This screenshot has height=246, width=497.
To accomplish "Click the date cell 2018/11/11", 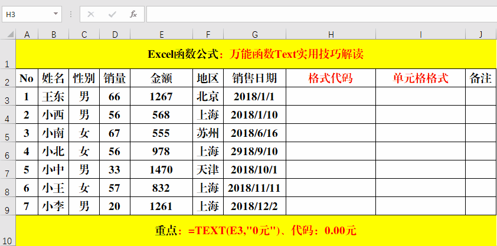I will 255,188.
